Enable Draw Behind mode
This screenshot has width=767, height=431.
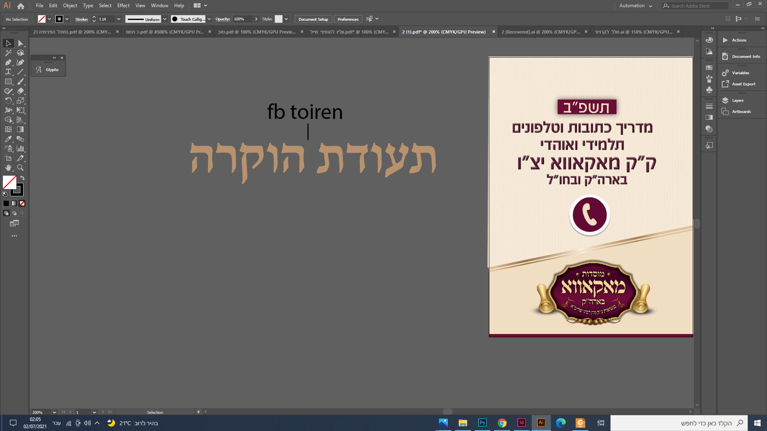tap(14, 213)
